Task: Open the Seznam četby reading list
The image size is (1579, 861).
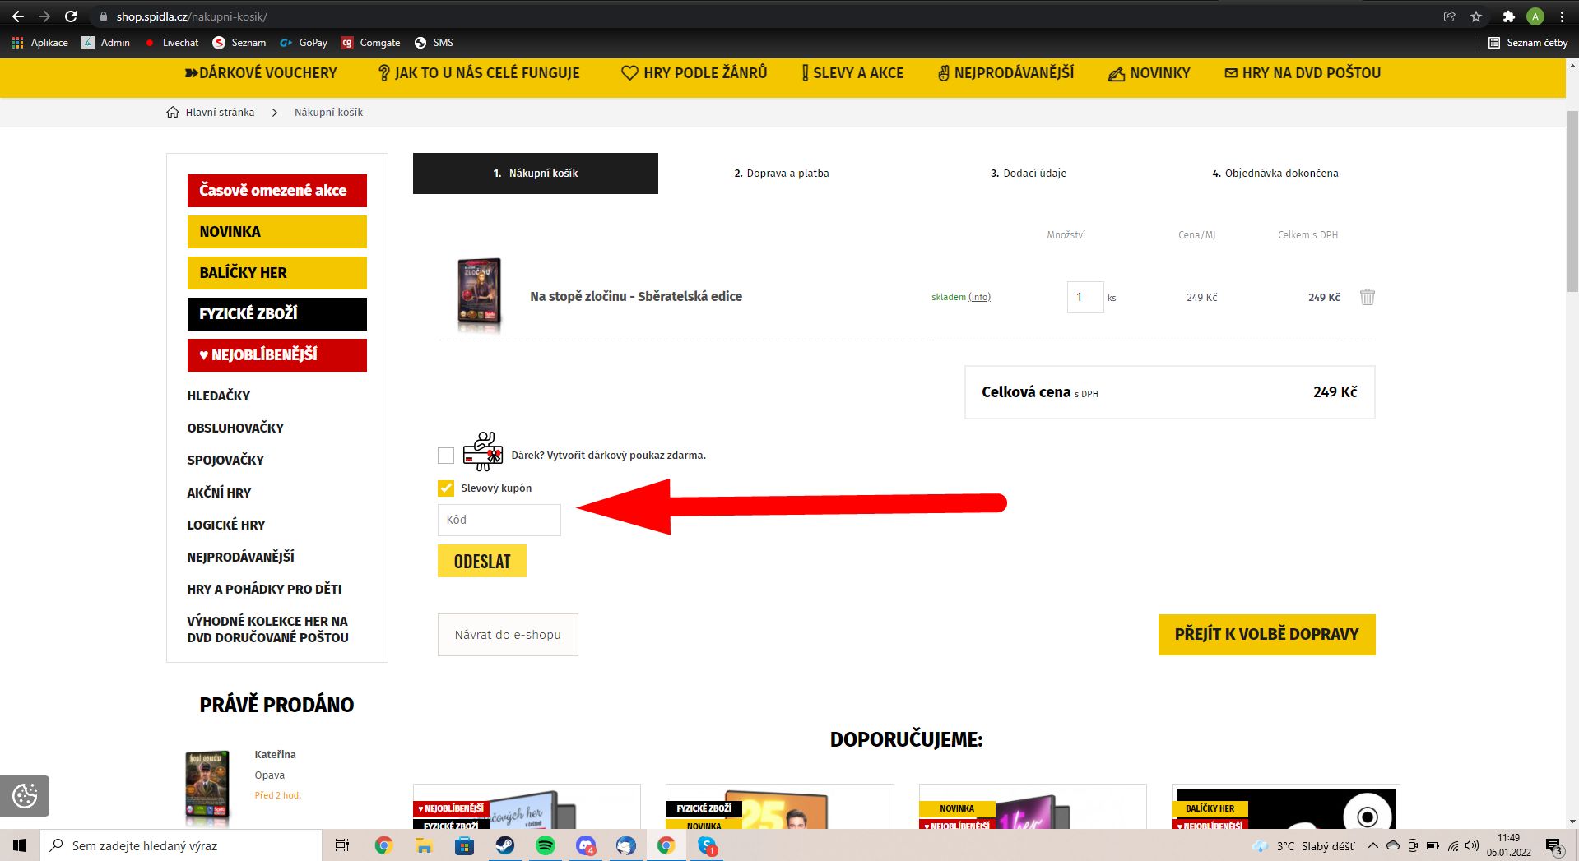Action: point(1528,43)
